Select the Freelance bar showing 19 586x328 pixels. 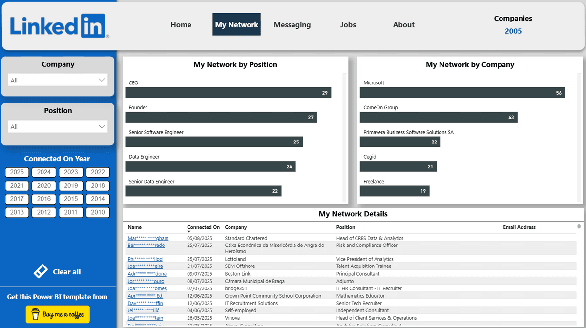click(395, 191)
